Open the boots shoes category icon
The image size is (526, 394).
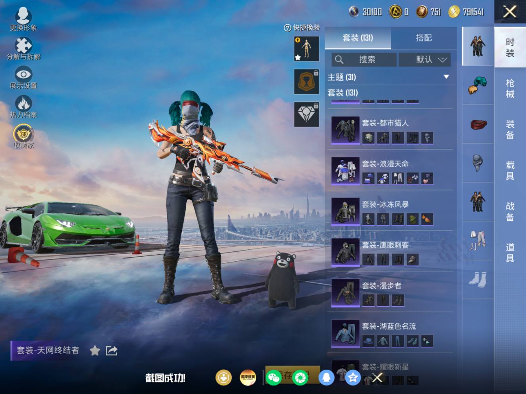coord(478,279)
